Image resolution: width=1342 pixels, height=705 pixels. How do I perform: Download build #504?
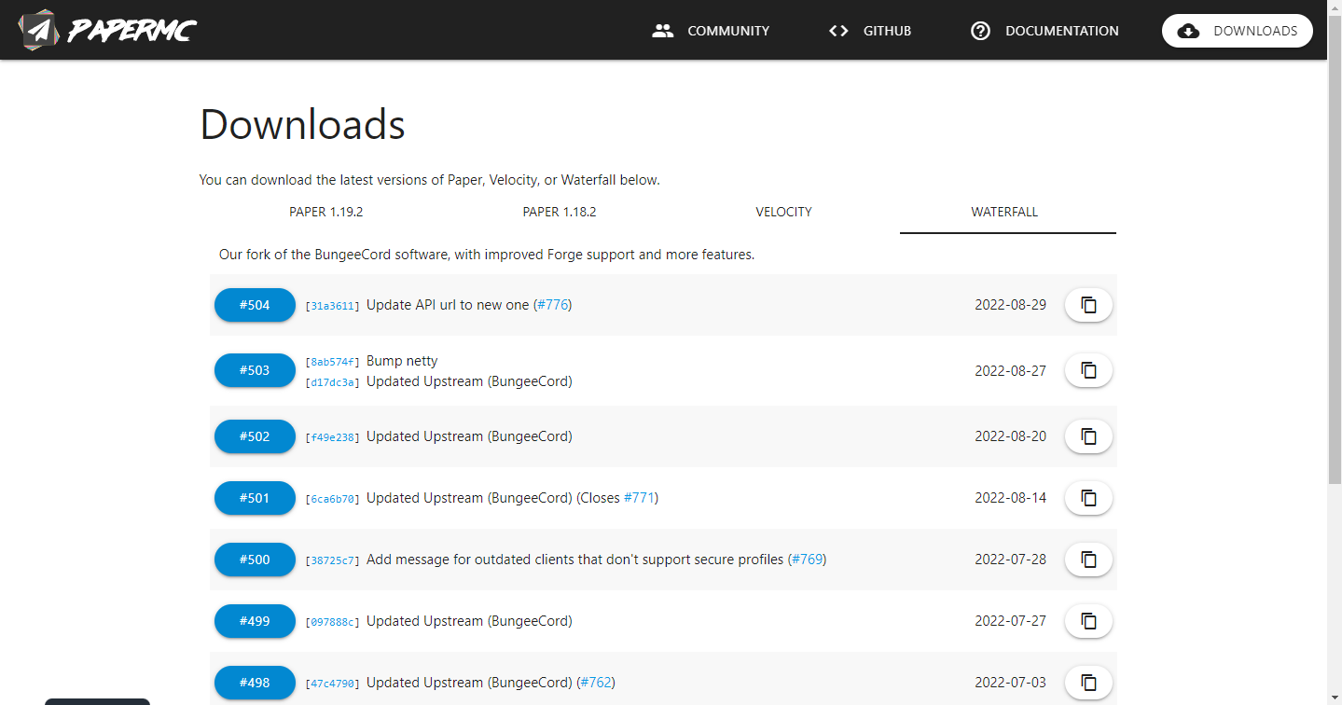tap(255, 304)
